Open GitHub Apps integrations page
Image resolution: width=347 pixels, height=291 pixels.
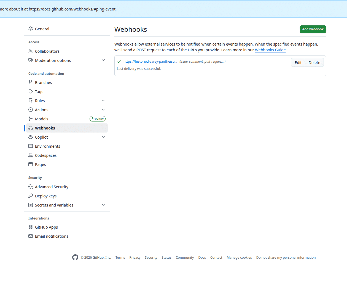coord(67,227)
